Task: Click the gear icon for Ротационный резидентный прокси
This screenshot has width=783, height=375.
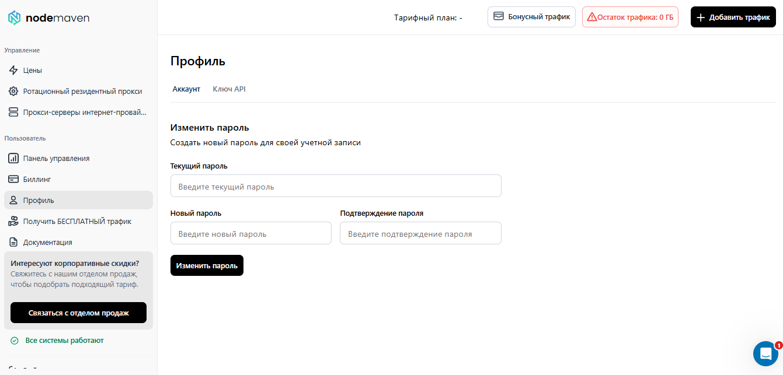Action: [13, 92]
